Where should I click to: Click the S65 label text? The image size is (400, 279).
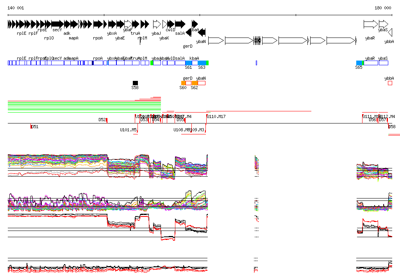[359, 67]
